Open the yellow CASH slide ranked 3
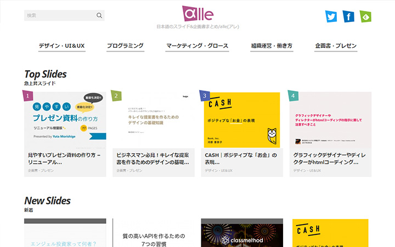 pyautogui.click(x=242, y=120)
